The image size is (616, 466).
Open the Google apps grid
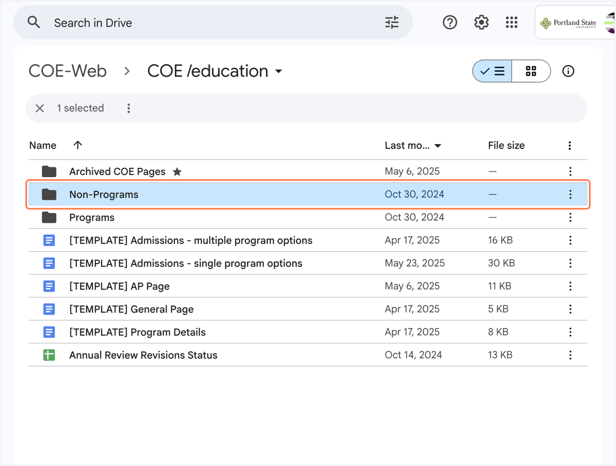511,22
